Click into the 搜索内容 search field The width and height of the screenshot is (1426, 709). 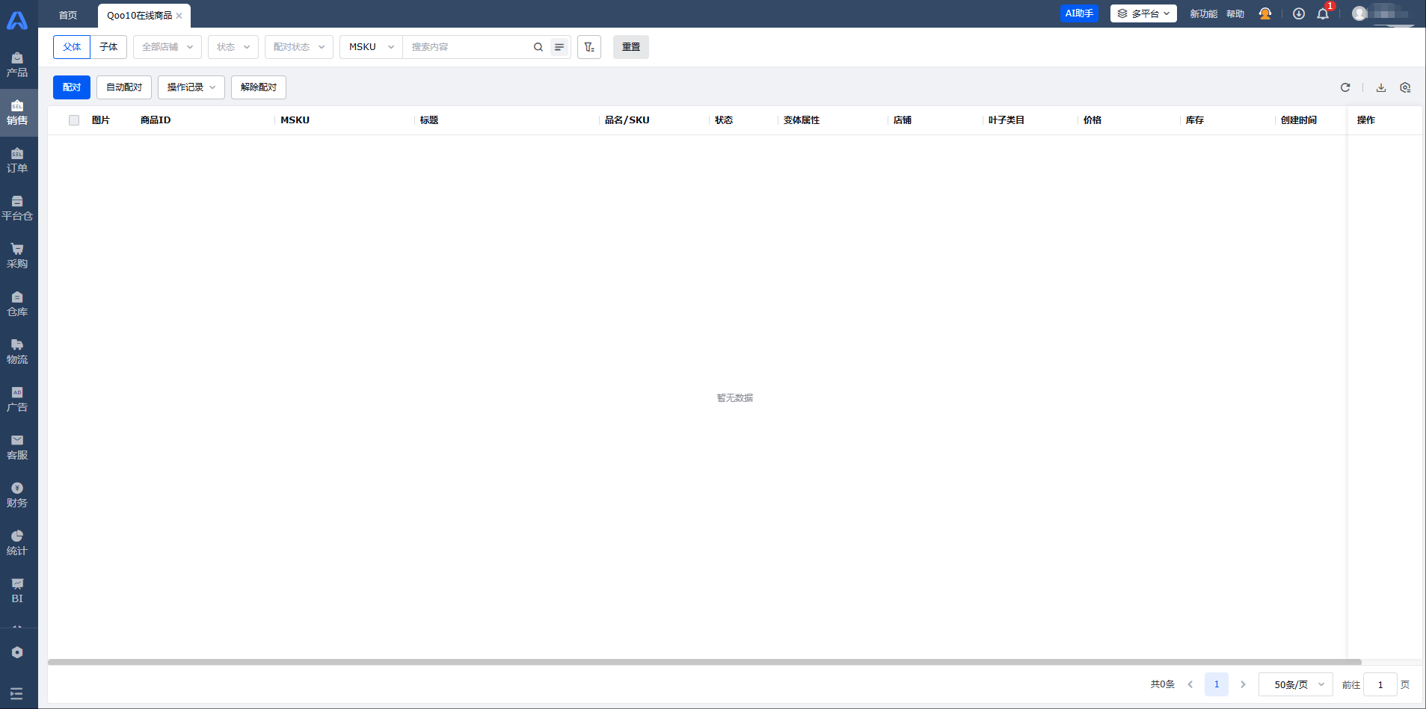(x=467, y=47)
